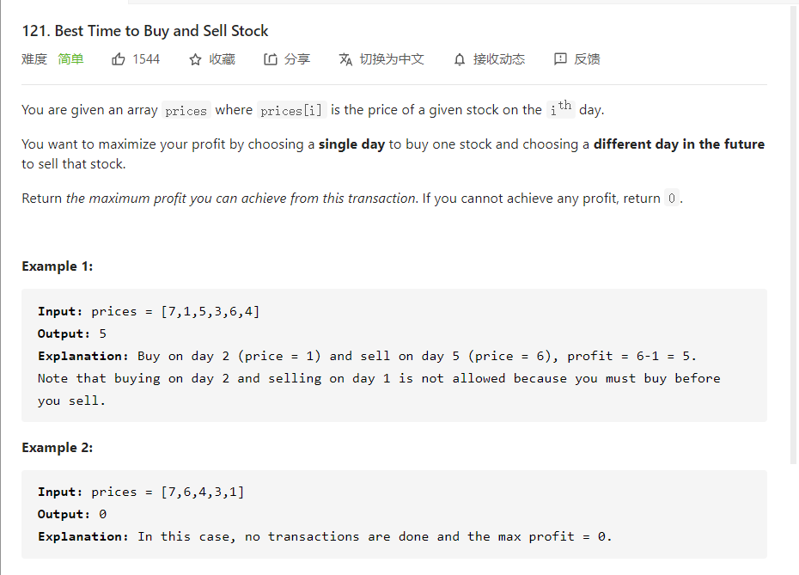Click the "Example 2:" heading
Image resolution: width=799 pixels, height=575 pixels.
click(57, 448)
